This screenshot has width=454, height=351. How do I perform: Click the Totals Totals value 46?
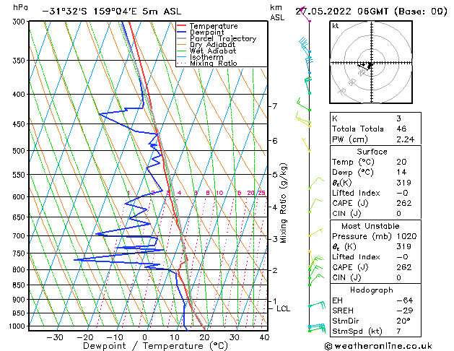[401, 129]
